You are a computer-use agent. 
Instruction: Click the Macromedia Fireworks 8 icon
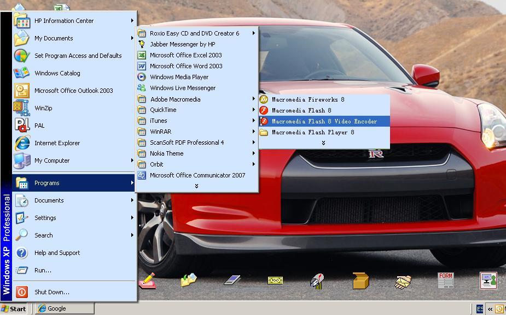click(264, 99)
